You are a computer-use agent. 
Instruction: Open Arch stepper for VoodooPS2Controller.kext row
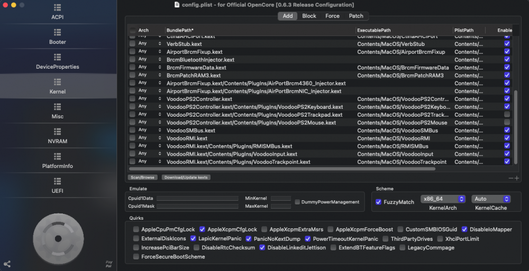(x=160, y=98)
